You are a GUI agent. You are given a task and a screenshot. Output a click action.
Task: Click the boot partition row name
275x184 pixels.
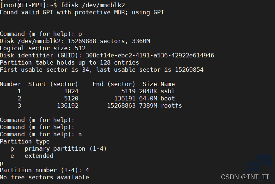[168, 99]
